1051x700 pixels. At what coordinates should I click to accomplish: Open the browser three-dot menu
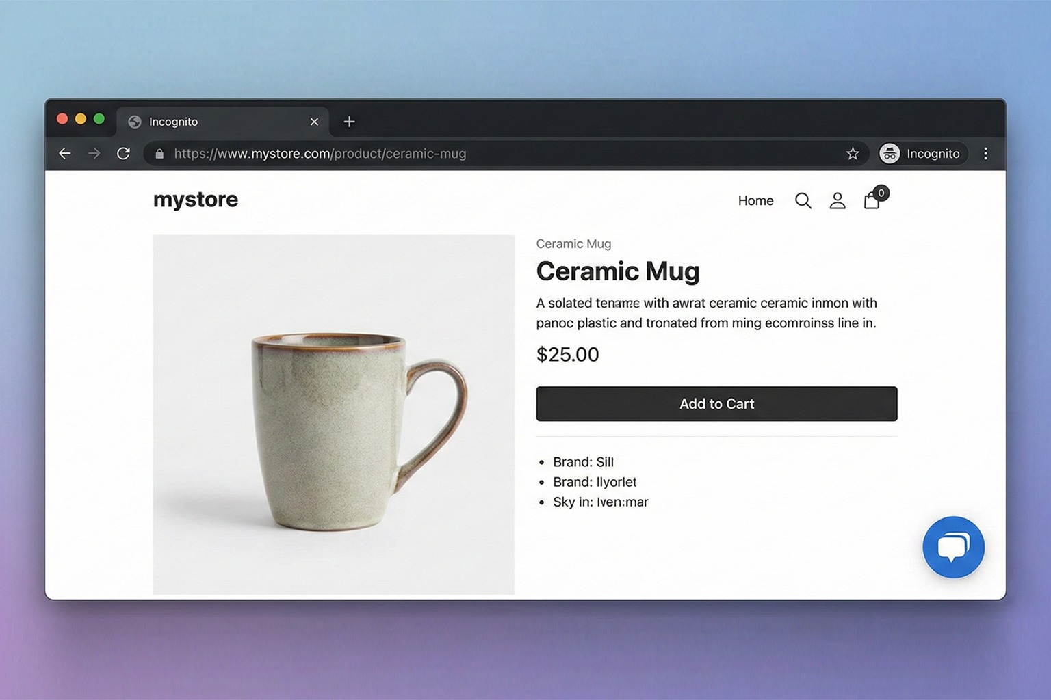(x=985, y=153)
